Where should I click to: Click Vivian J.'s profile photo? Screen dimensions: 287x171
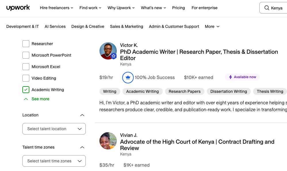point(108,141)
